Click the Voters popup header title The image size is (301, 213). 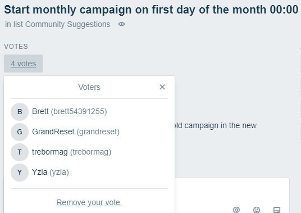click(89, 87)
